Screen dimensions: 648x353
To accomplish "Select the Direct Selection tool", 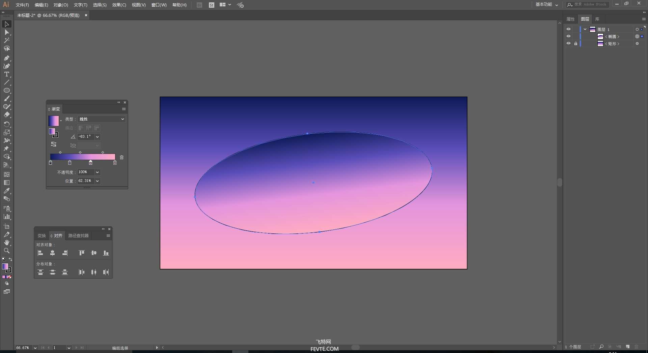I will coord(6,32).
